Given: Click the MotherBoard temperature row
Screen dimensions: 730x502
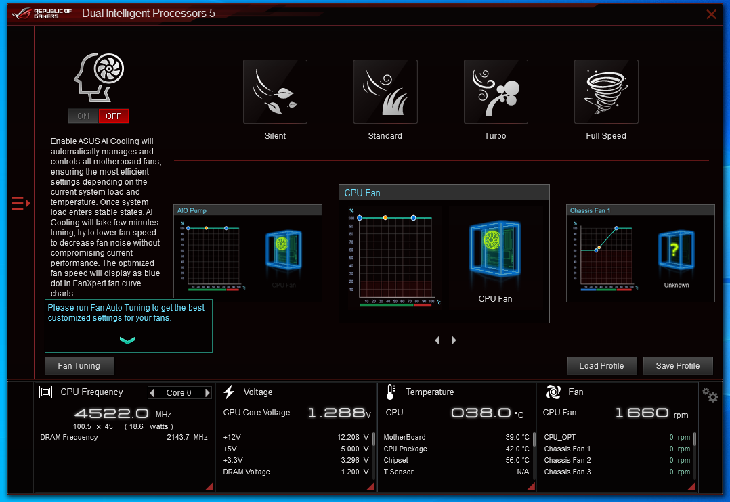Looking at the screenshot, I should (456, 437).
